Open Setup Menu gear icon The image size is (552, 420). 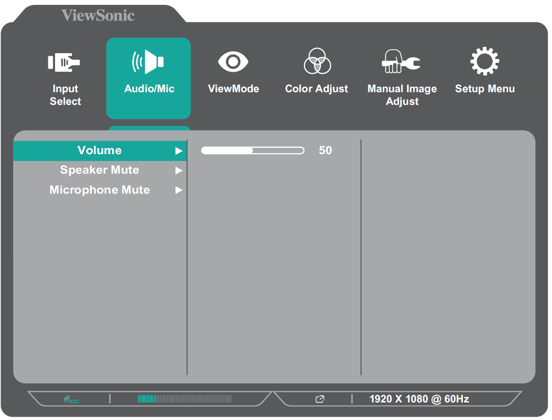(x=485, y=61)
